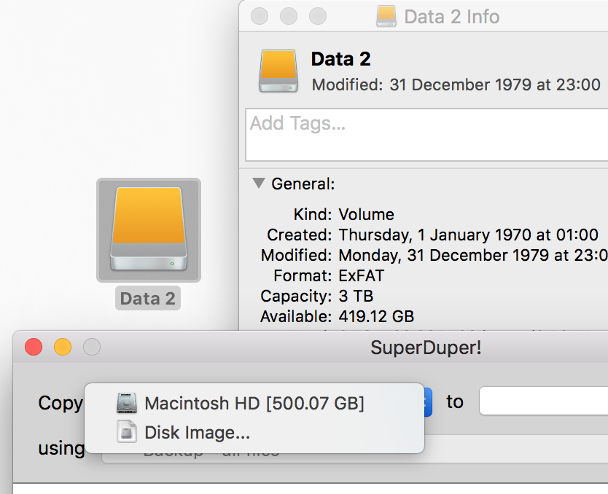Click the 'Copy' label in SuperDuper

[61, 404]
